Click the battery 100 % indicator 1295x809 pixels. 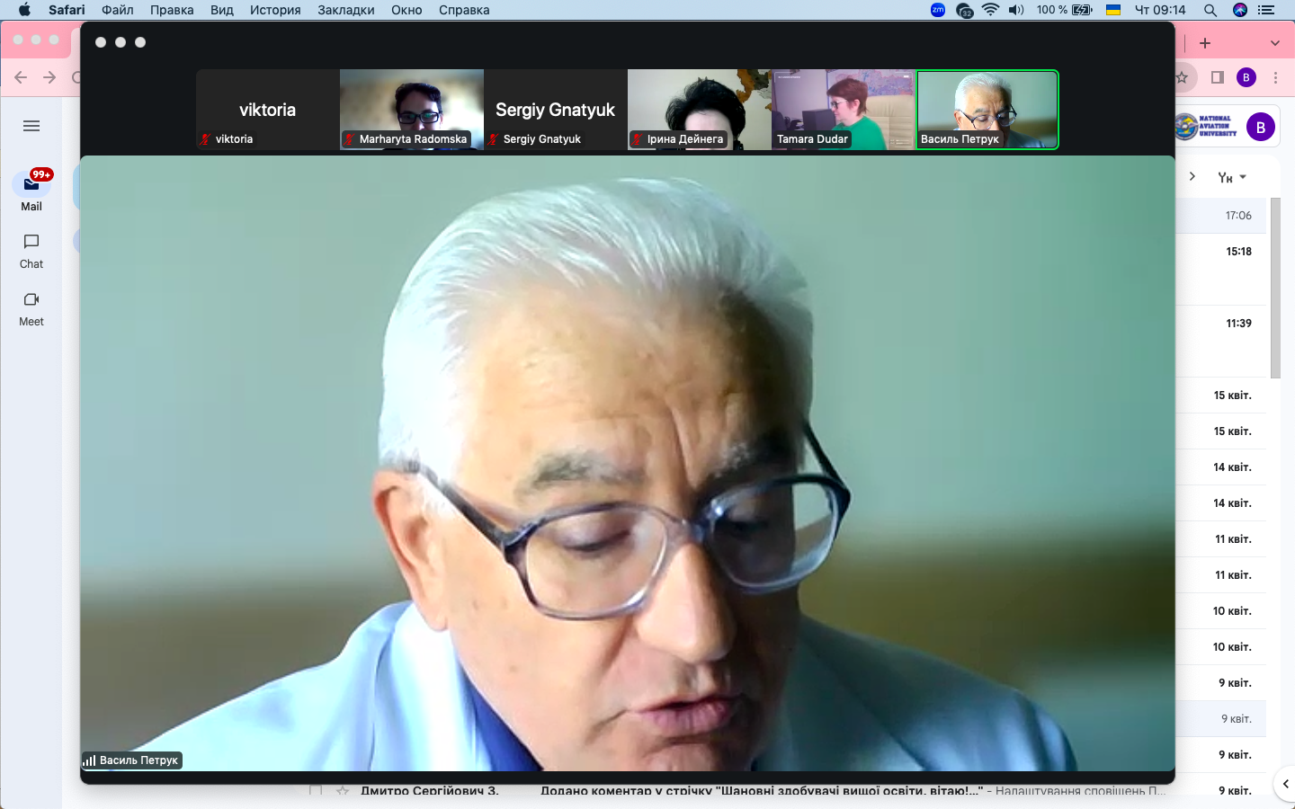[1064, 10]
